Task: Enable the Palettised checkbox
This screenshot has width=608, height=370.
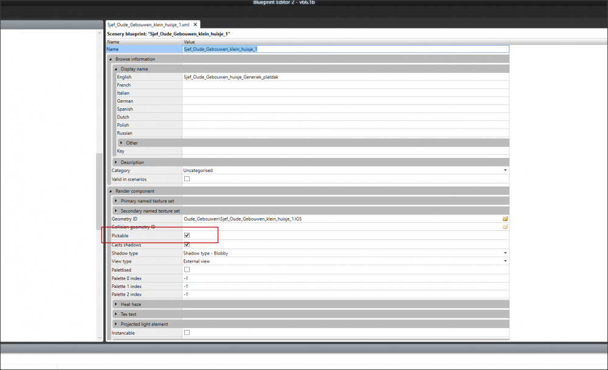Action: tap(187, 269)
